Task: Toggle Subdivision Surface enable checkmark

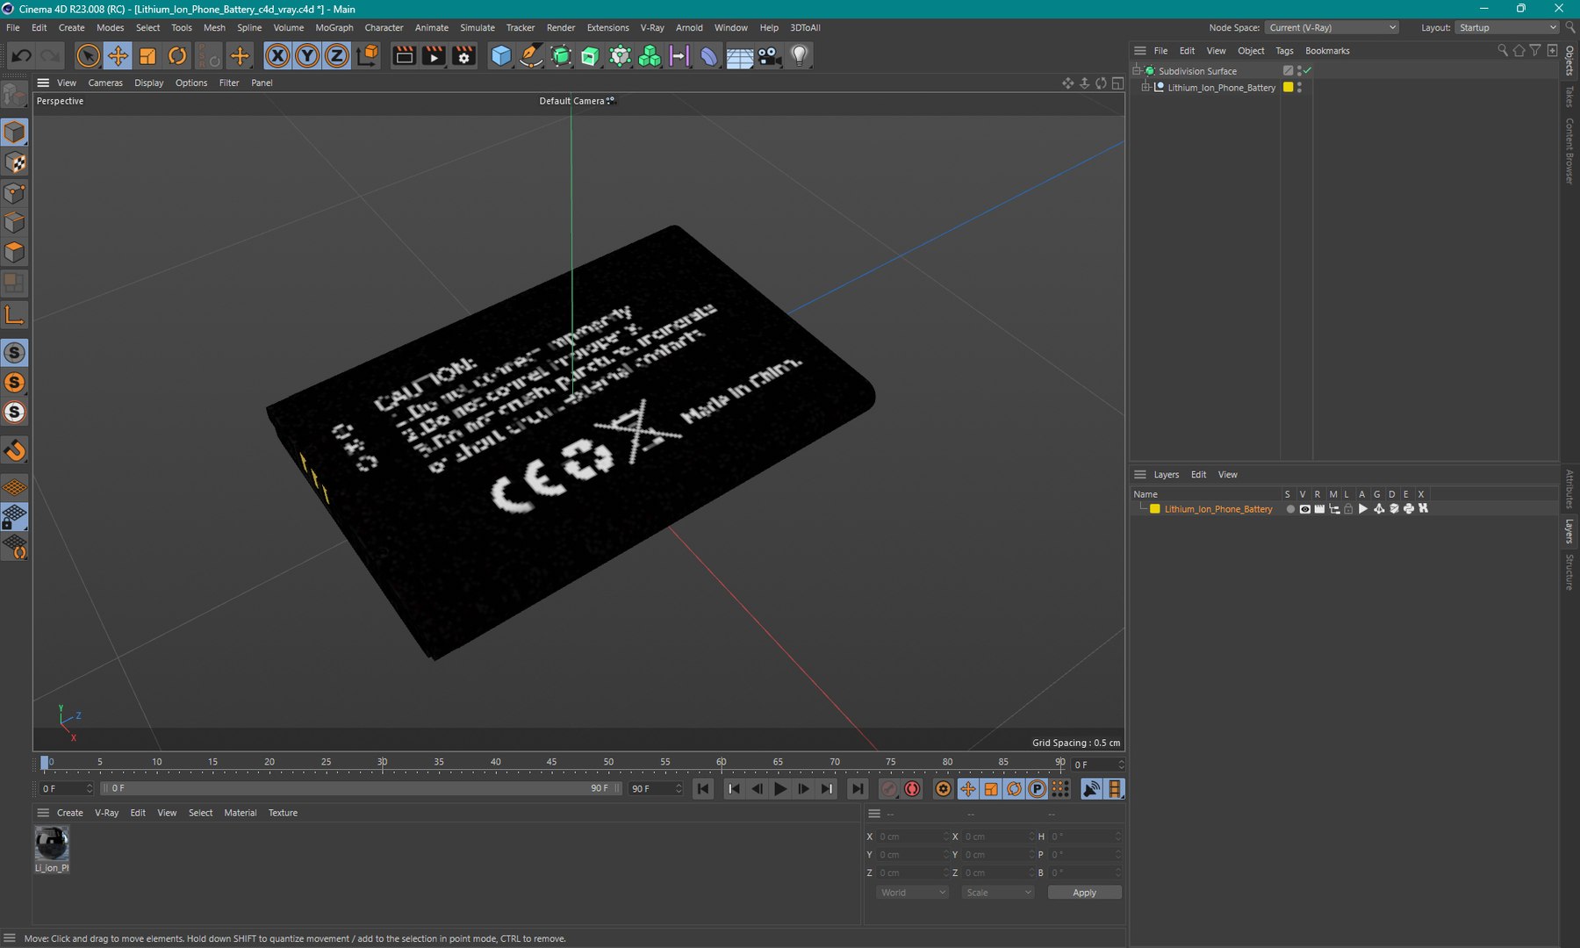Action: (1307, 70)
